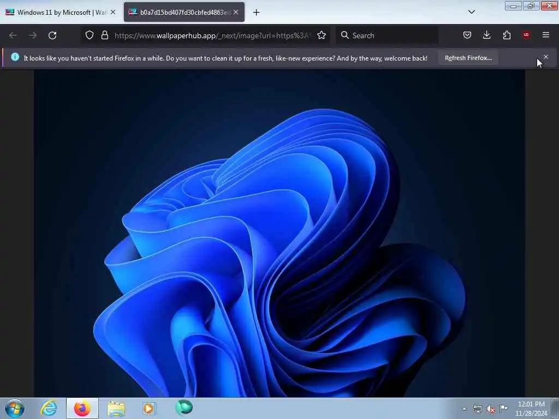Minimize the Firefox window
This screenshot has width=559, height=419.
click(x=513, y=5)
